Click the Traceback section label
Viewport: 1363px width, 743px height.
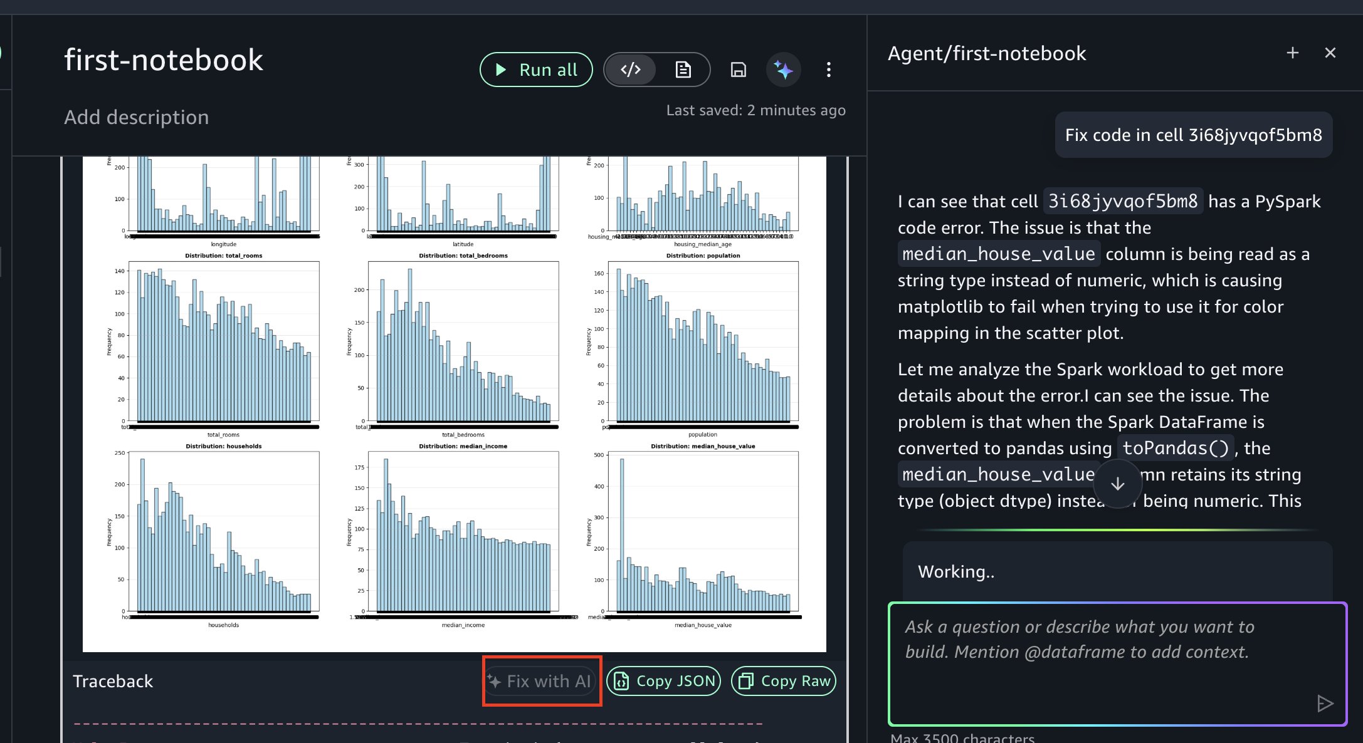pyautogui.click(x=113, y=681)
